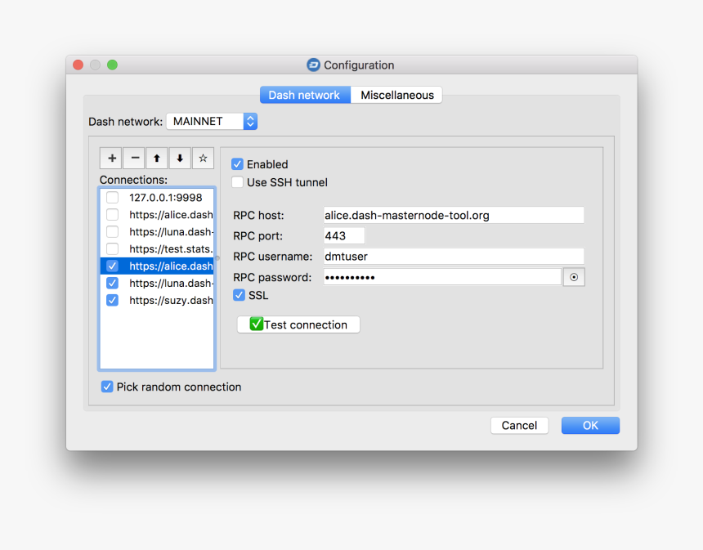The height and width of the screenshot is (550, 703).
Task: Click the Cancel button
Action: coord(519,426)
